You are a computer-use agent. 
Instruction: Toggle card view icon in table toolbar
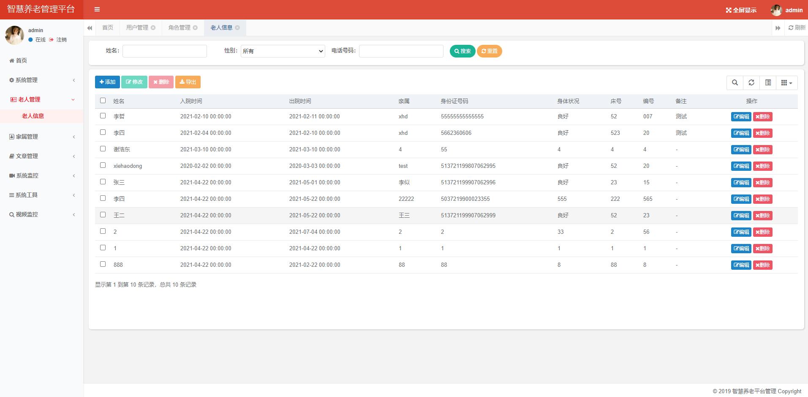click(768, 83)
